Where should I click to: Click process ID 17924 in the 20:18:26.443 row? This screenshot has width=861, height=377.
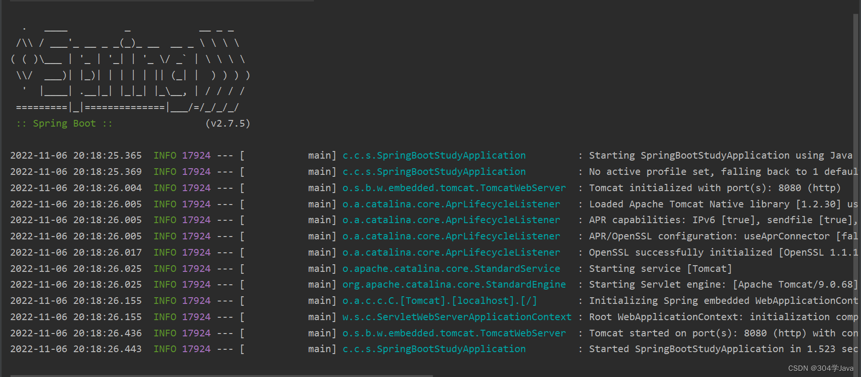pyautogui.click(x=196, y=349)
